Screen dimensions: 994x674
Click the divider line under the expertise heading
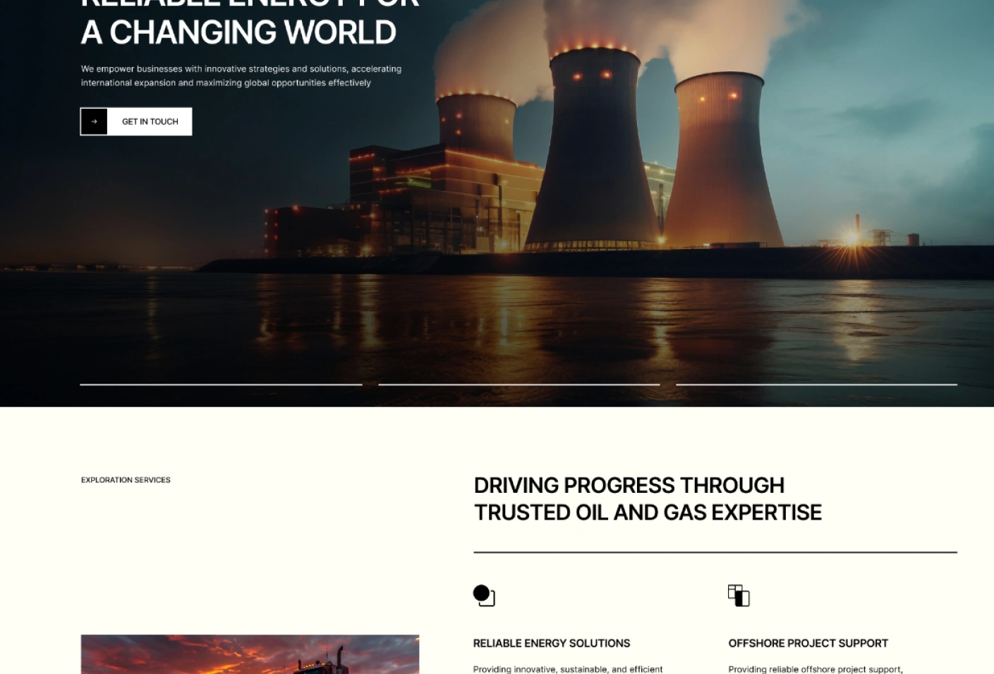pos(715,551)
